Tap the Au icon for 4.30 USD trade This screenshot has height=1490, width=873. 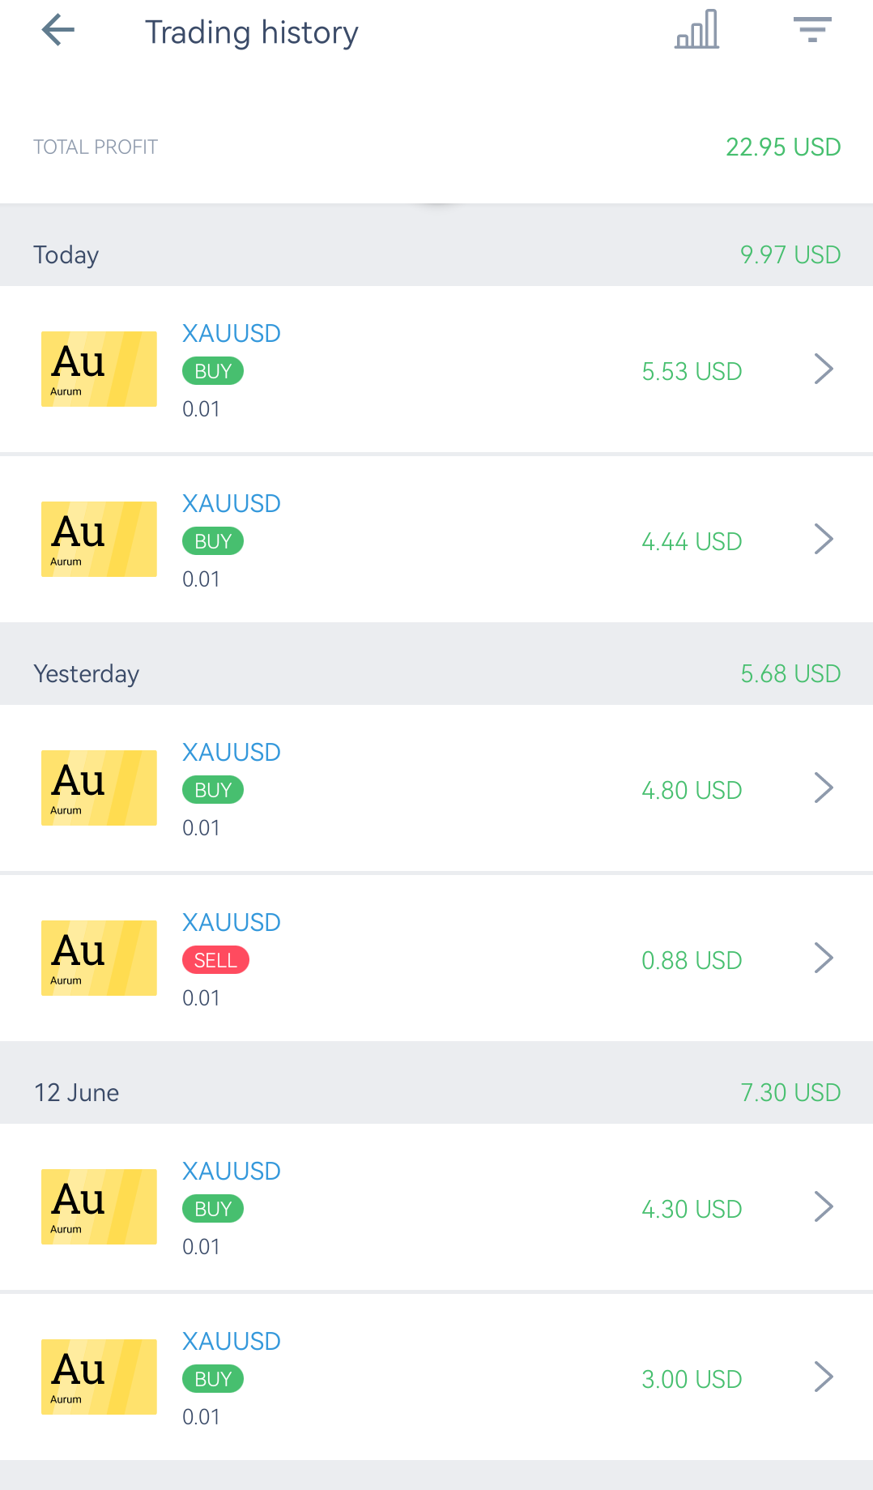pyautogui.click(x=99, y=1206)
